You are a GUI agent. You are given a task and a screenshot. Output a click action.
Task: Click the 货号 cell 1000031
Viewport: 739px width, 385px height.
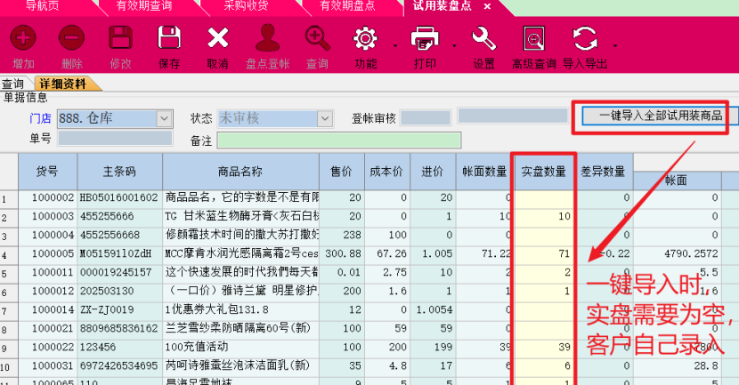[47, 365]
